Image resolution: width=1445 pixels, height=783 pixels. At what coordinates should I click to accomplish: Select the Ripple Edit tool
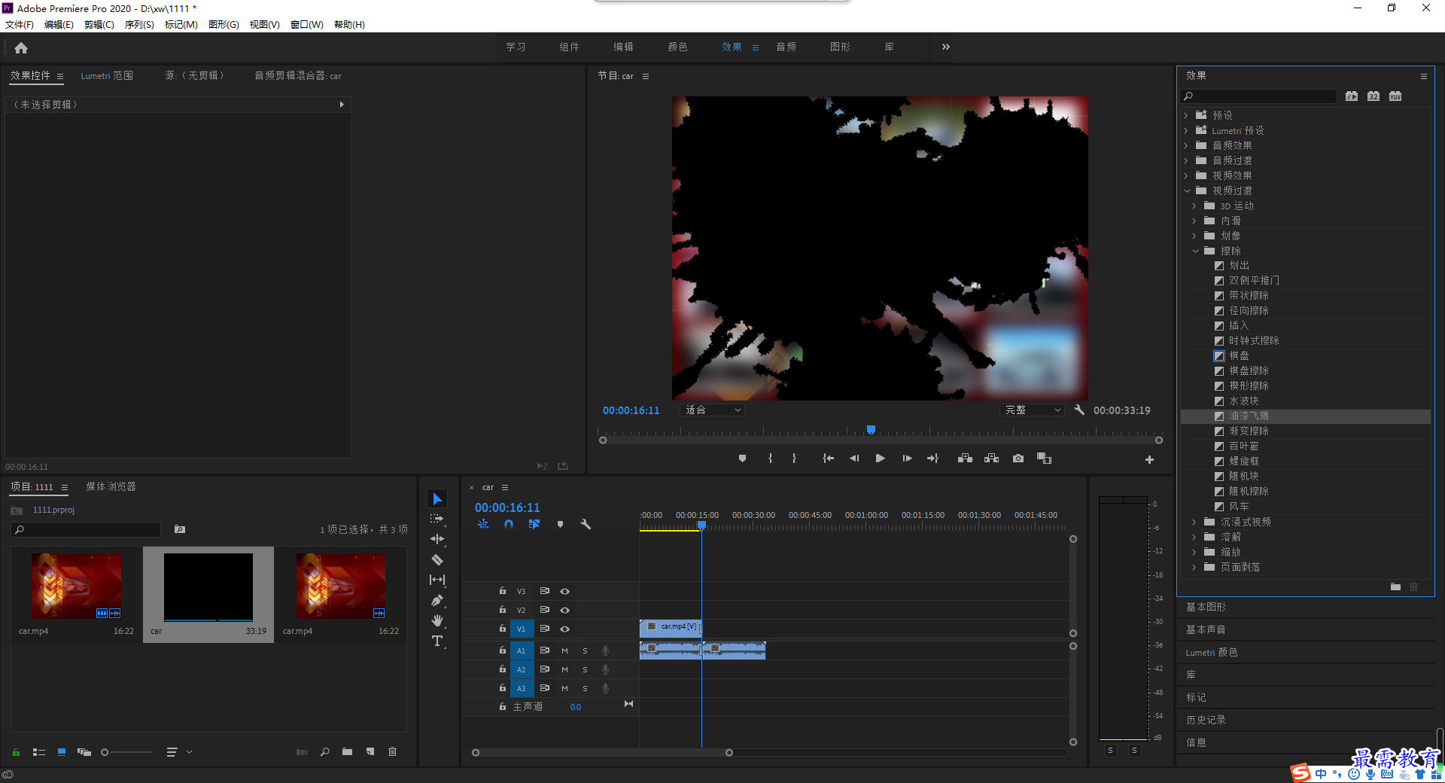click(x=437, y=539)
